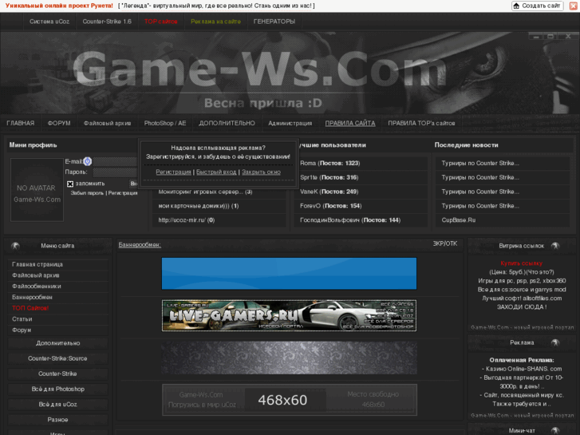580x435 pixels.
Task: Click red ТОП Сайтов! menu entry
Action: 30,308
